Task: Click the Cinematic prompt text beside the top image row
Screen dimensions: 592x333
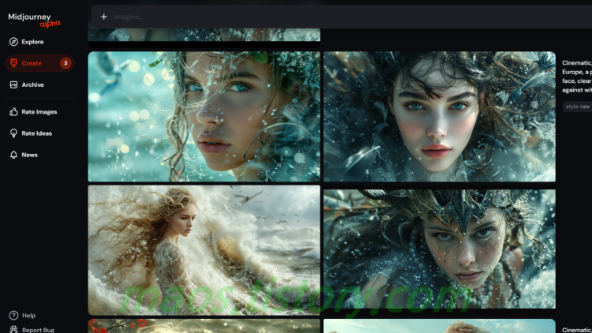Action: (x=577, y=77)
